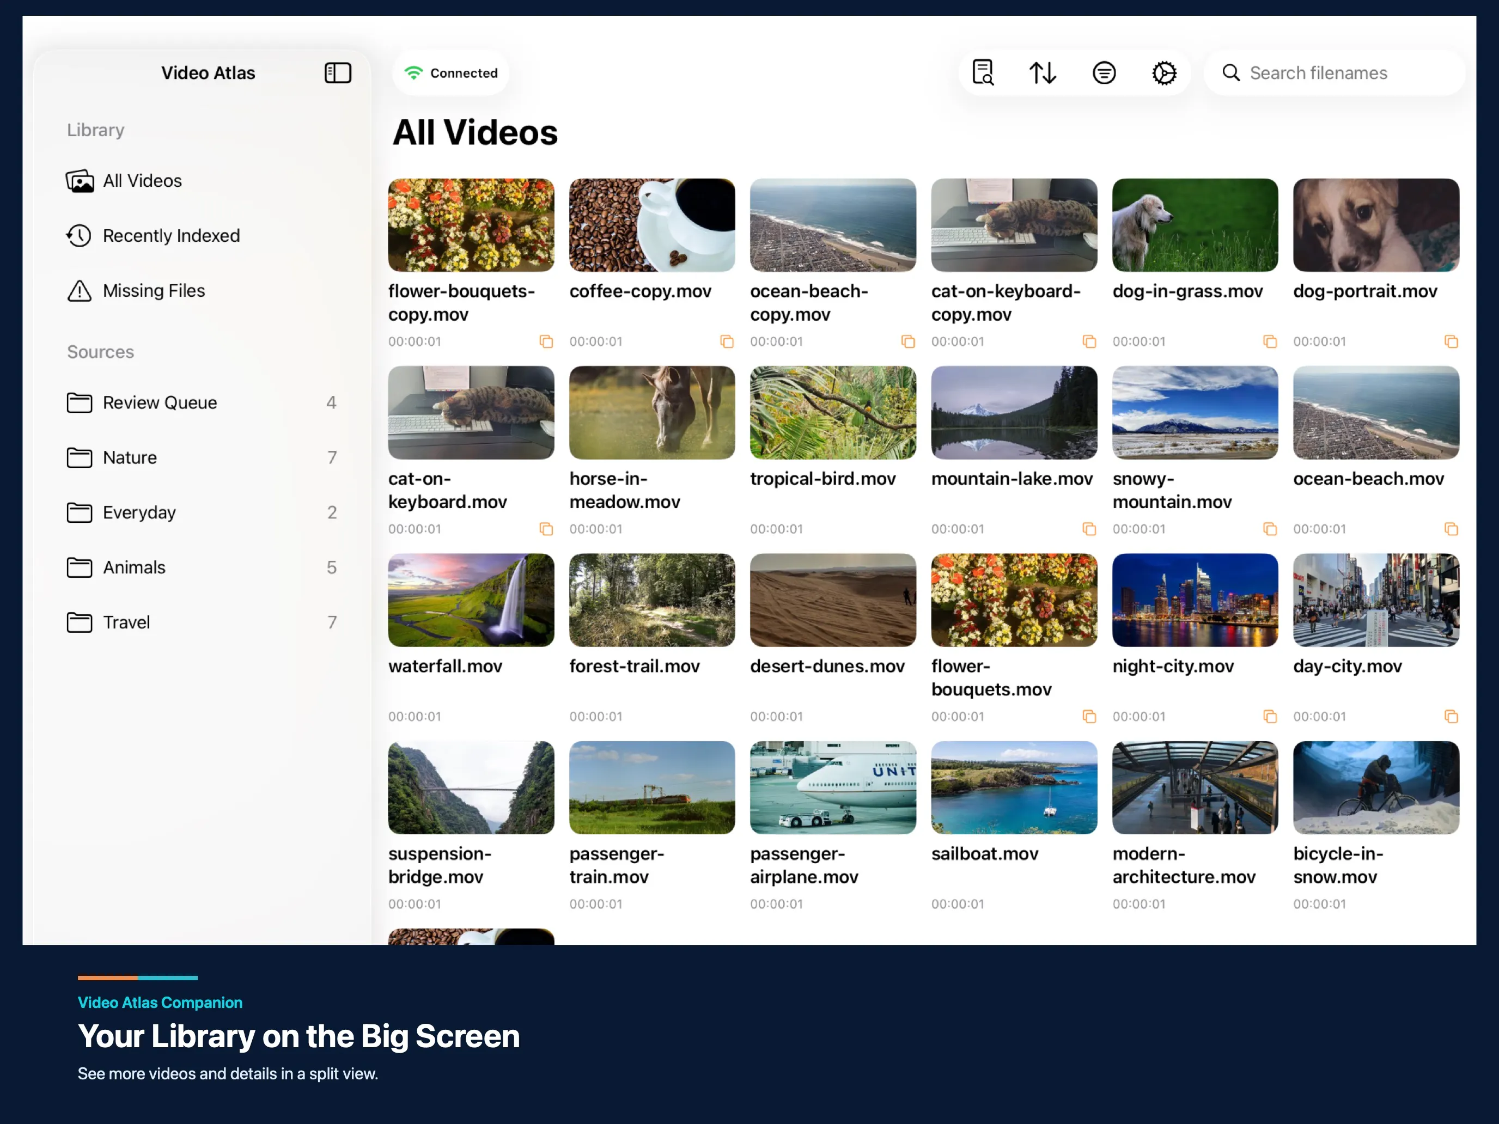1499x1124 pixels.
Task: Click the All Videos photo-stack icon
Action: (x=80, y=181)
